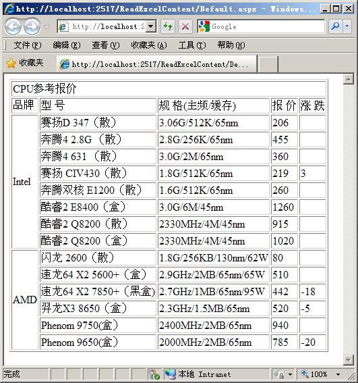This screenshot has height=383, width=358.
Task: Click the 涨 跌 column header
Action: coord(313,105)
